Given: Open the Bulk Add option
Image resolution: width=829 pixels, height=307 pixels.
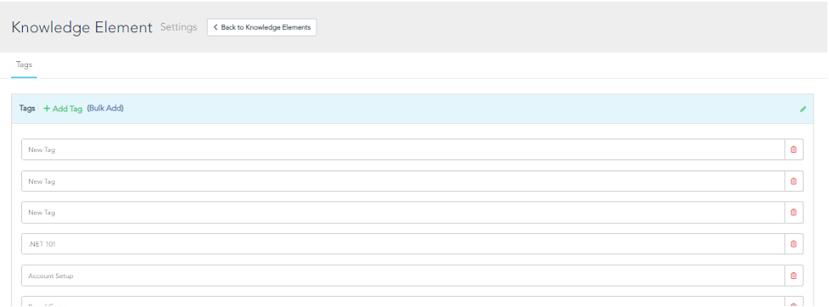Looking at the screenshot, I should click(x=105, y=109).
